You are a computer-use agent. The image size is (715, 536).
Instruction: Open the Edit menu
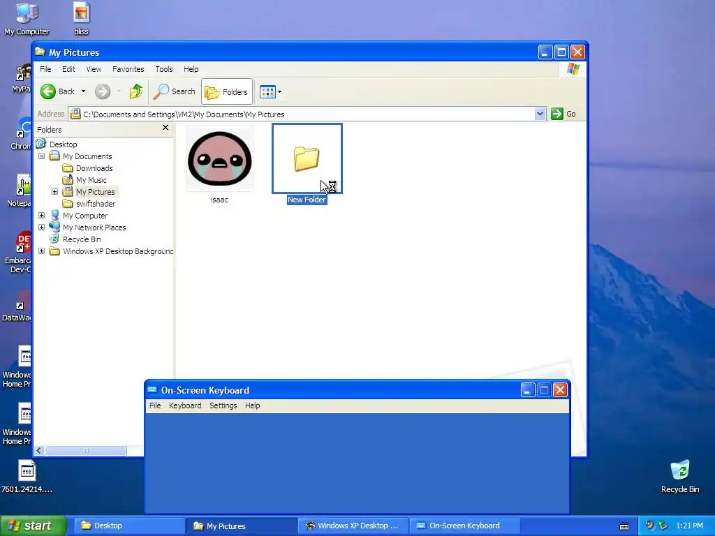pos(68,69)
